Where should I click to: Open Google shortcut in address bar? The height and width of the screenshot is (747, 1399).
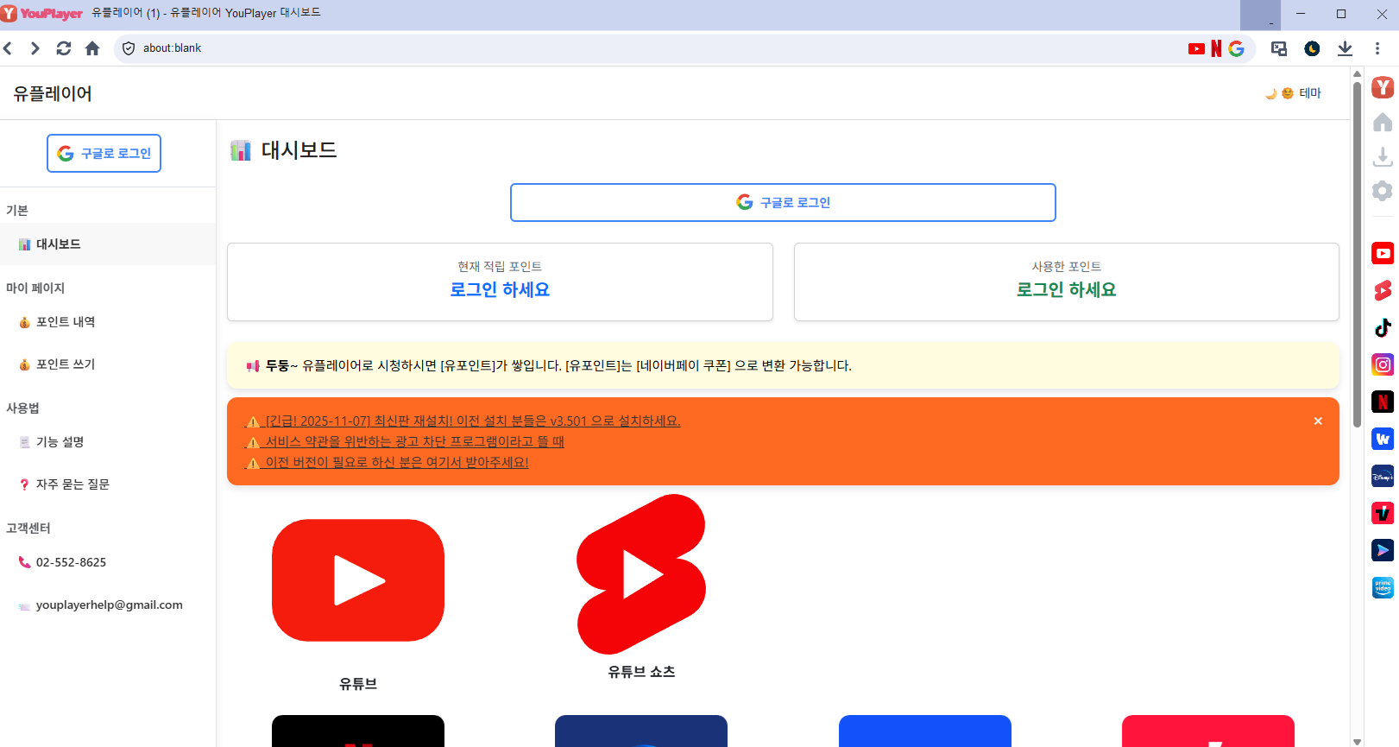tap(1236, 48)
